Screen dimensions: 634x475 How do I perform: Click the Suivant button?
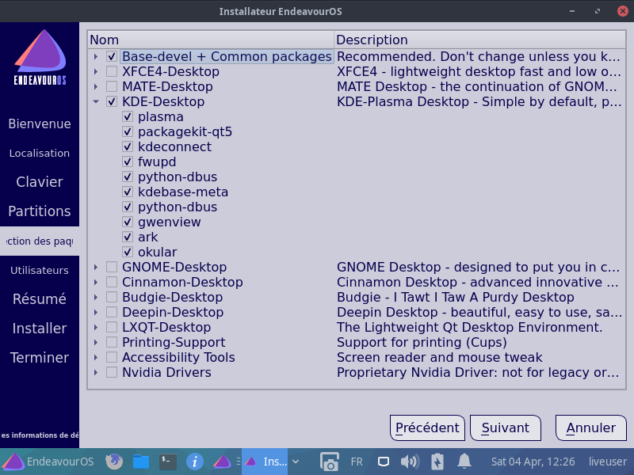click(x=505, y=427)
